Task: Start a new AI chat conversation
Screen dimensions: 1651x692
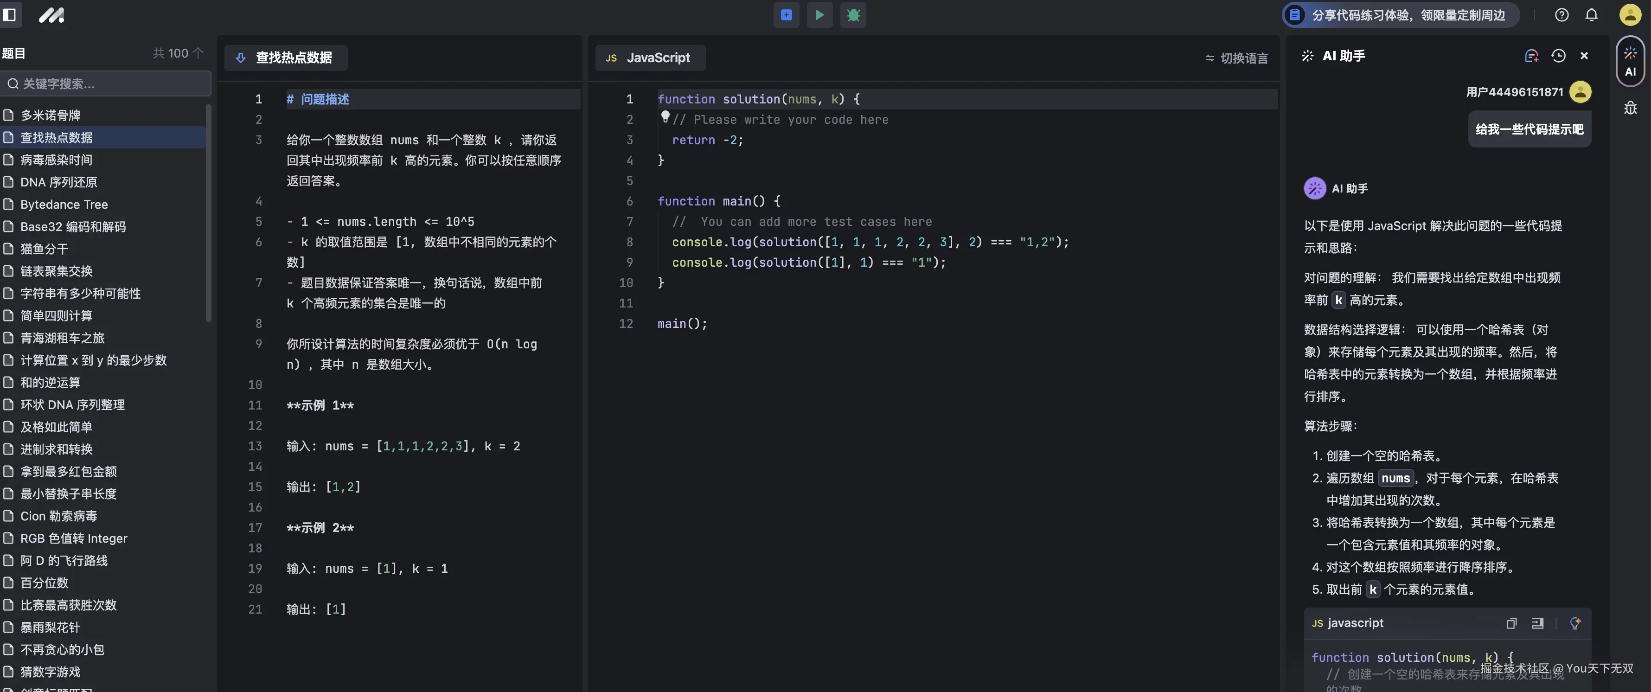Action: (1531, 57)
